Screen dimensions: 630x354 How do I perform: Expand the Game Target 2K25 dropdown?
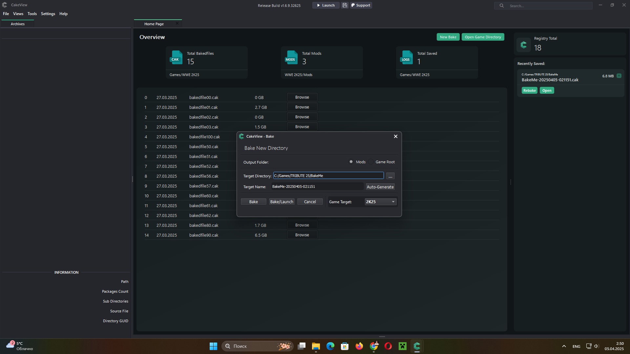pyautogui.click(x=381, y=202)
